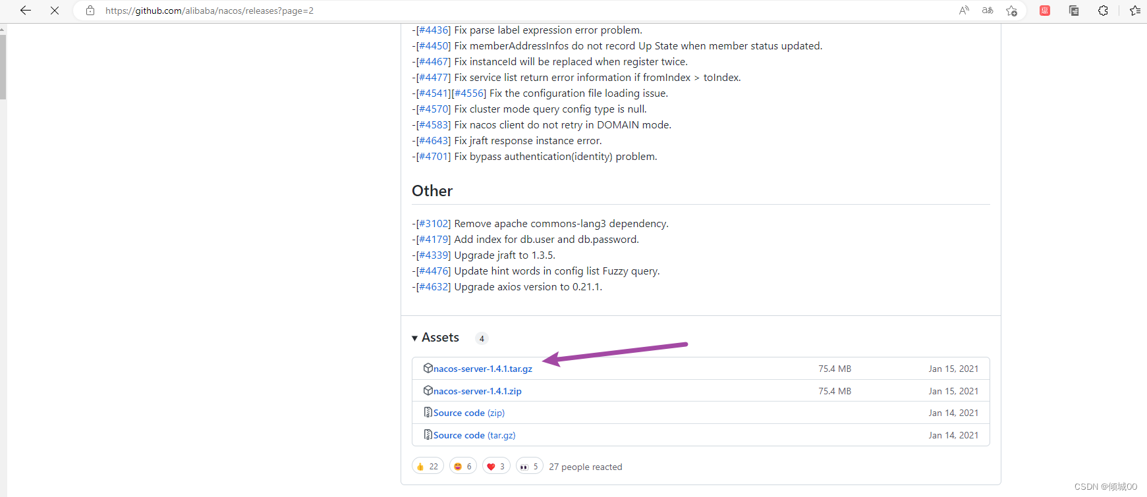1147x497 pixels.
Task: Click the '75.4 MB' size in the nacos-server-1.4.1.zip row
Action: coord(835,391)
